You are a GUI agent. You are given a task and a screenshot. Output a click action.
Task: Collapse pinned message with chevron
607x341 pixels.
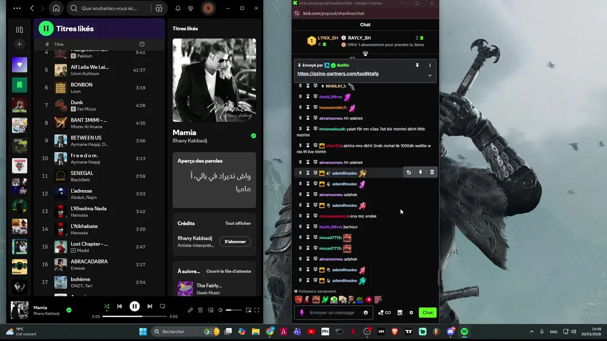coord(430,75)
